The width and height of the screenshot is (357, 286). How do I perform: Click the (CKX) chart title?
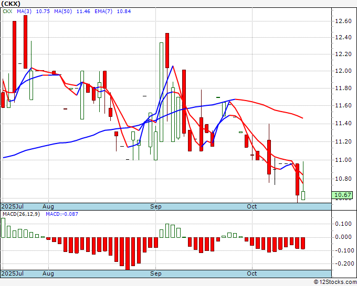tap(11, 4)
